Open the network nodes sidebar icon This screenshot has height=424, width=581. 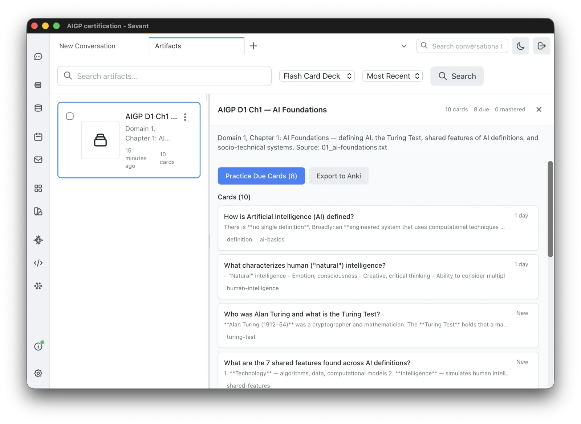tap(38, 286)
